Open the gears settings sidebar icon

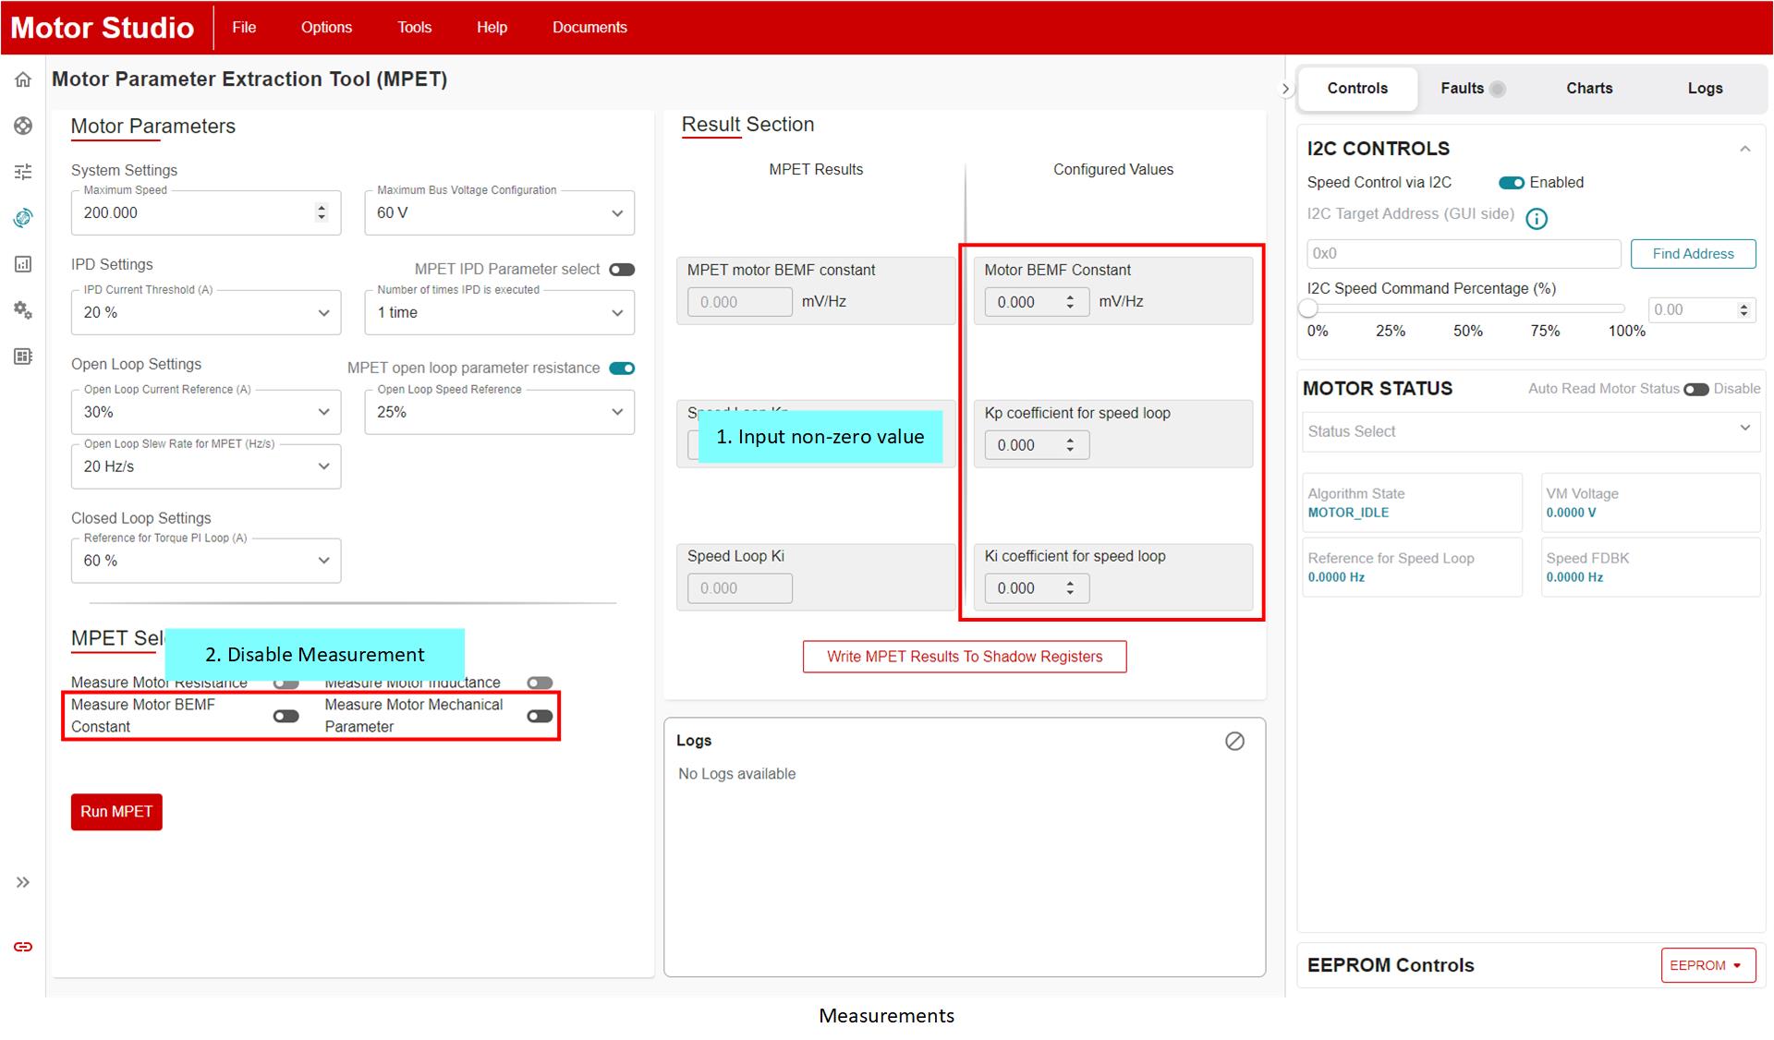23,310
